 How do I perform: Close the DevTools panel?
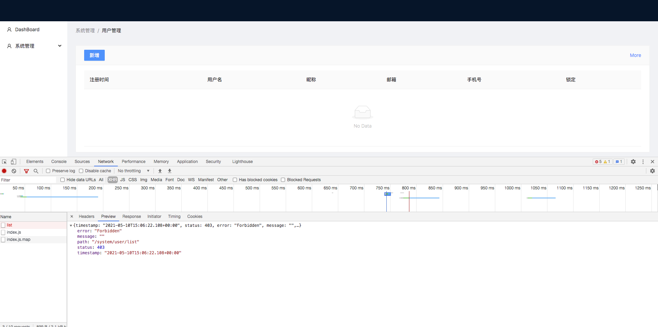point(653,162)
